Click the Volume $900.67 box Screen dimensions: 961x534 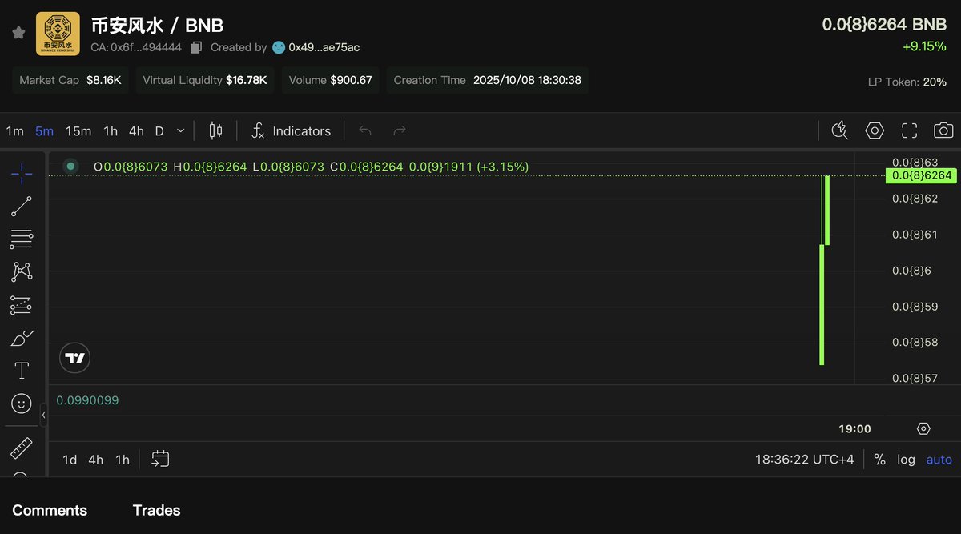click(x=330, y=80)
